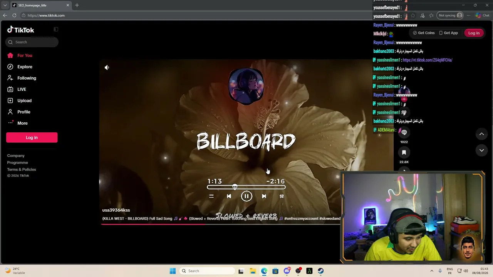Click Get App in the top bar

[x=449, y=33]
